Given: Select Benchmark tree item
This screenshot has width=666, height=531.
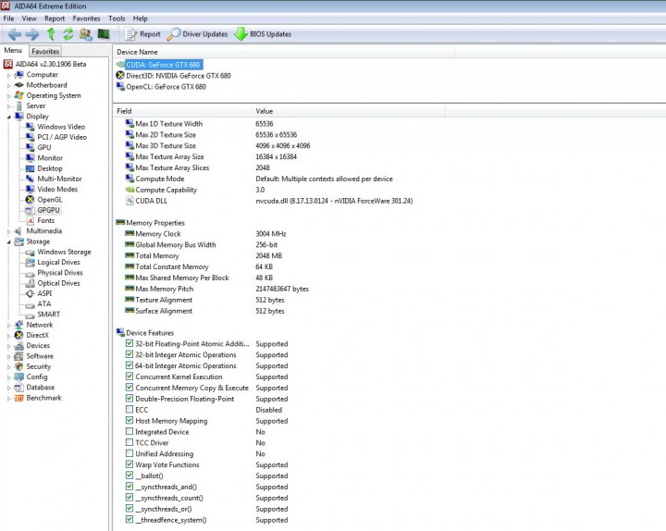Looking at the screenshot, I should pos(43,398).
